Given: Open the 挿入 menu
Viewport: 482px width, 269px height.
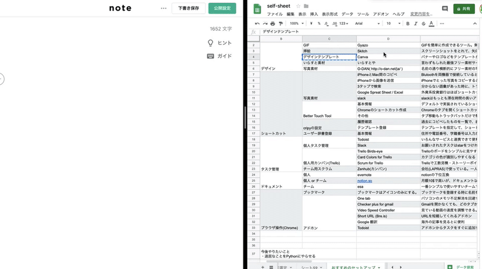Looking at the screenshot, I should [x=314, y=14].
